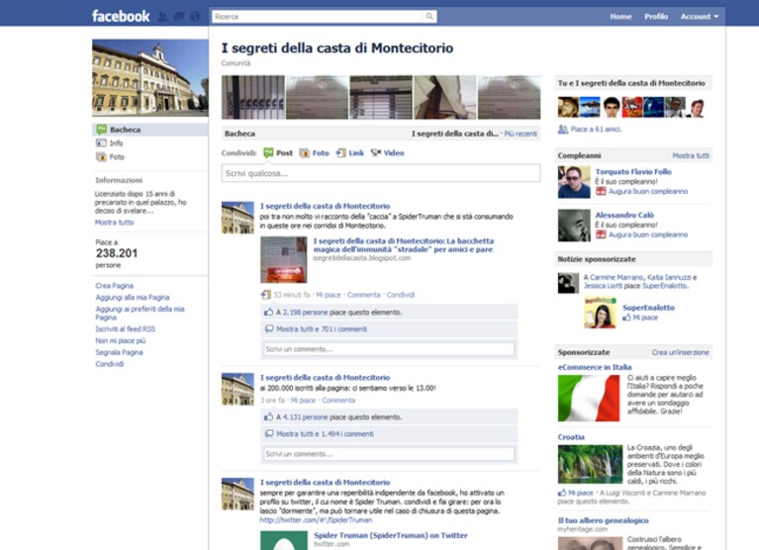Click the Montecitorio page profile picture
This screenshot has width=759, height=550.
coord(150,78)
